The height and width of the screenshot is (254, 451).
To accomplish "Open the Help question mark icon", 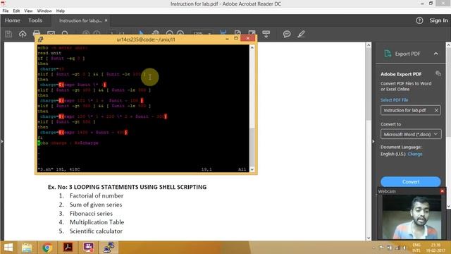I will 419,20.
